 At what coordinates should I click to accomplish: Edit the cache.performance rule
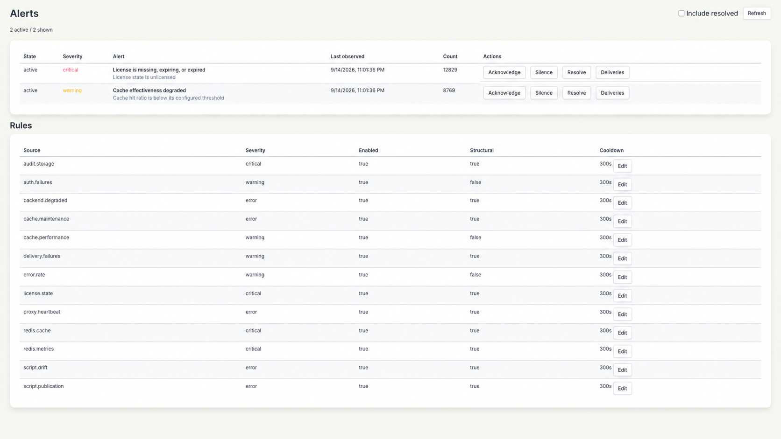(x=622, y=240)
